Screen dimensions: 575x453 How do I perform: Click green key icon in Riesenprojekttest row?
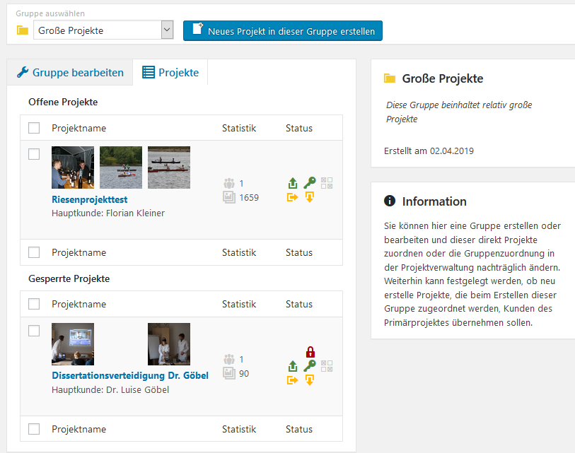309,183
